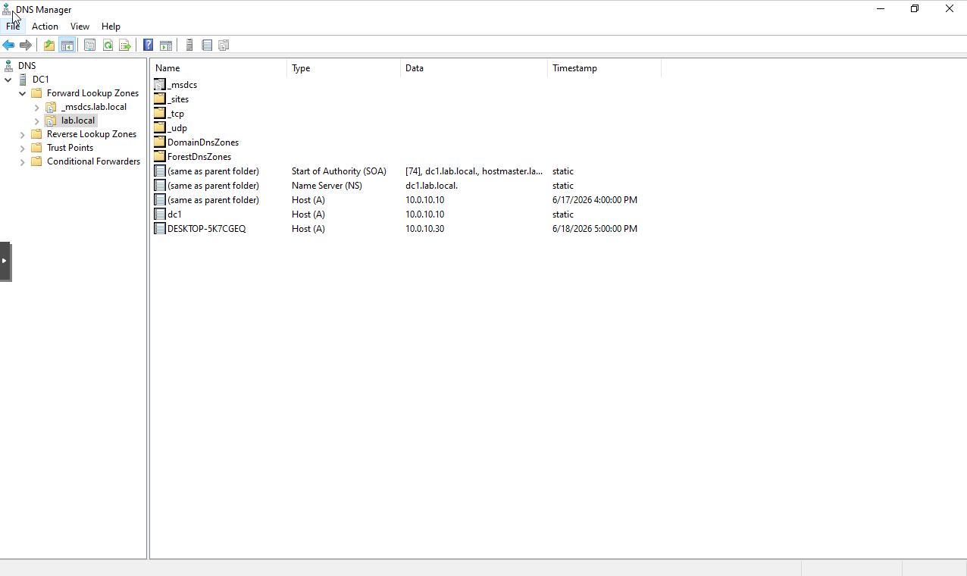Screen dimensions: 967x576
Task: Open the Action menu
Action: pyautogui.click(x=45, y=27)
